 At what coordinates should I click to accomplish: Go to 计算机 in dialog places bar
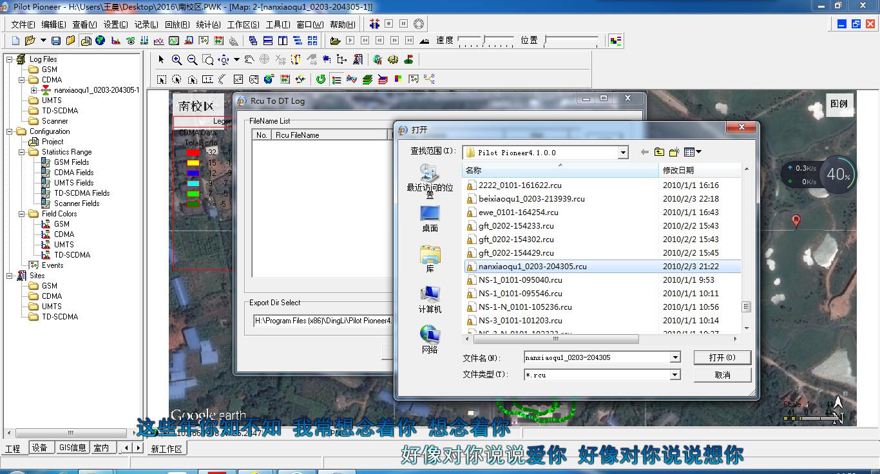tap(430, 300)
